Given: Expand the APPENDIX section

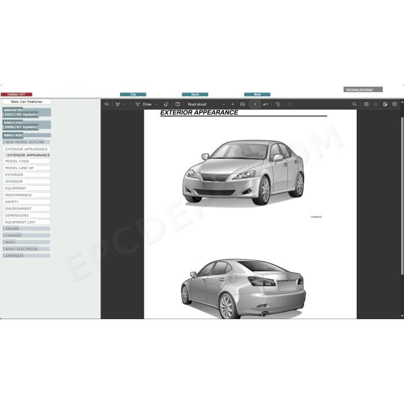Looking at the screenshot, I should coord(27,256).
